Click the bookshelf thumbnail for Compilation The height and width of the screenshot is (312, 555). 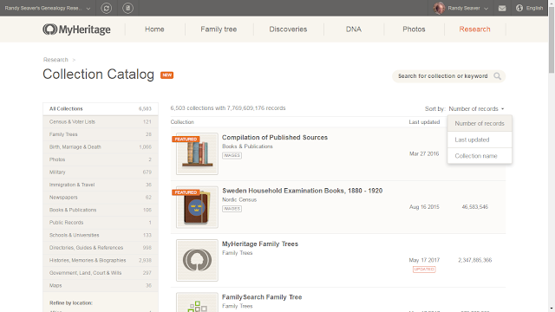(197, 154)
